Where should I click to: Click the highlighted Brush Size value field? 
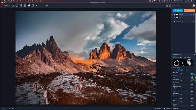[192, 74]
